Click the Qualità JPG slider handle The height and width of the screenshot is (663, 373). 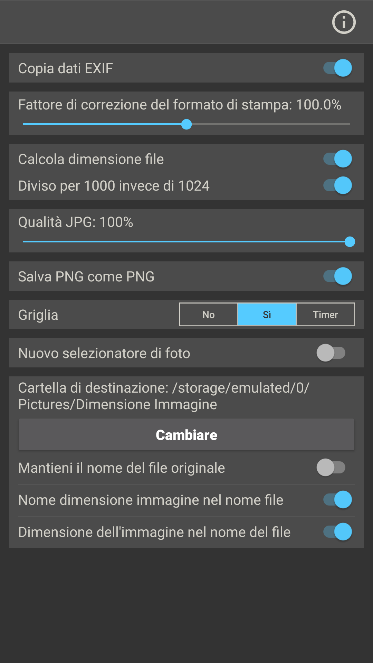click(350, 242)
